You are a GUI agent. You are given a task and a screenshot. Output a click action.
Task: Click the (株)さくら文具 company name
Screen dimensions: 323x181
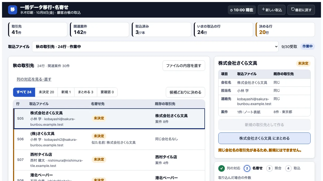click(x=42, y=134)
